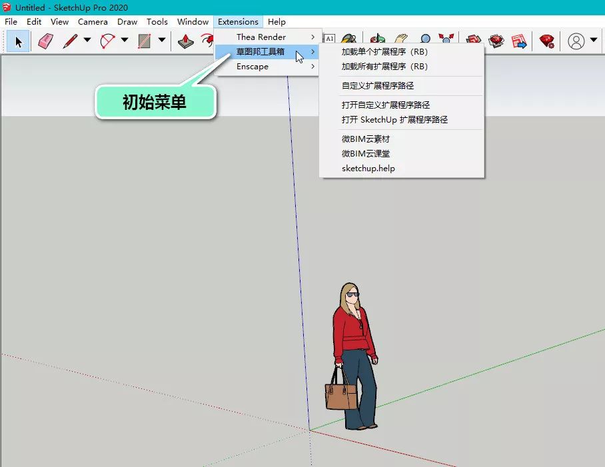Open the Window menu
605x467 pixels.
tap(193, 22)
